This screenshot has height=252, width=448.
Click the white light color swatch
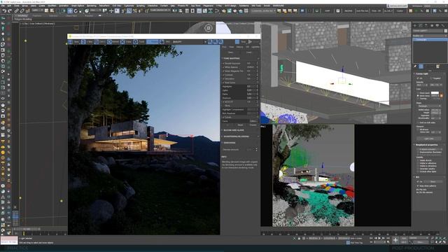[x=435, y=93]
